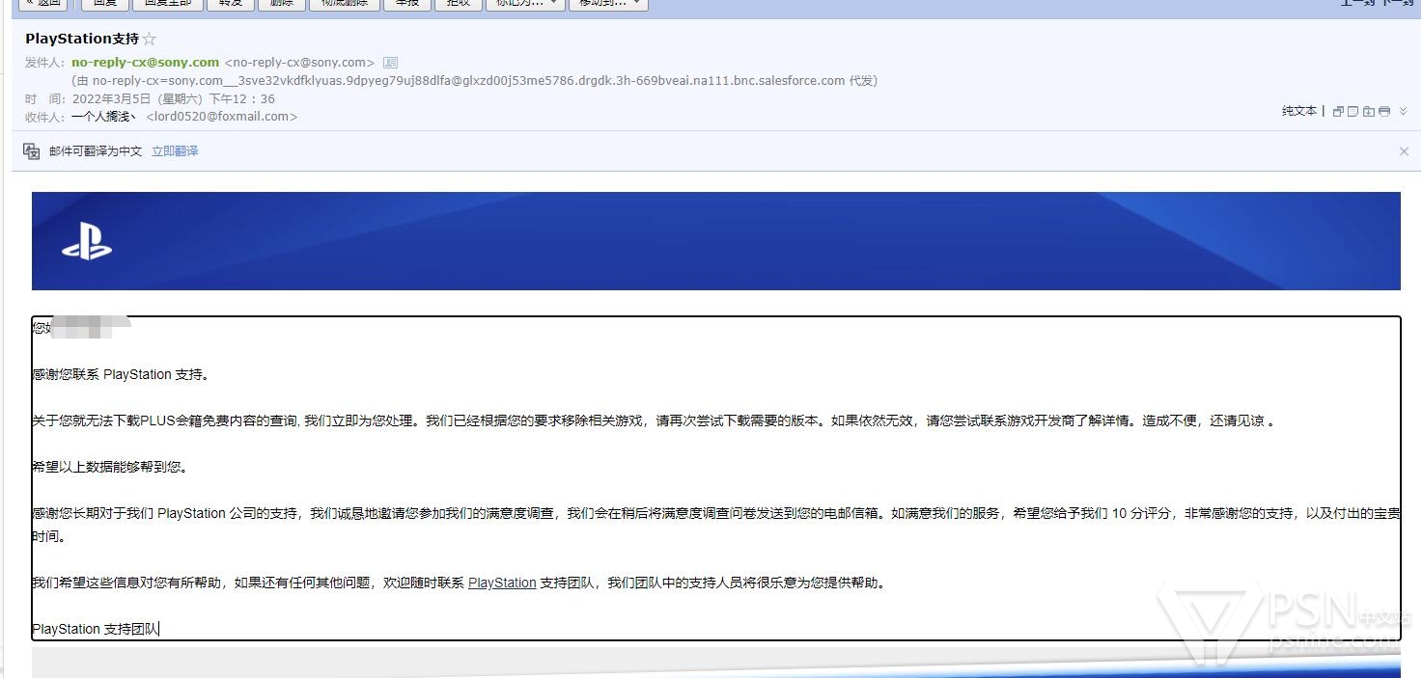
Task: Click the signature PlayStation 支持团队
Action: click(x=96, y=629)
